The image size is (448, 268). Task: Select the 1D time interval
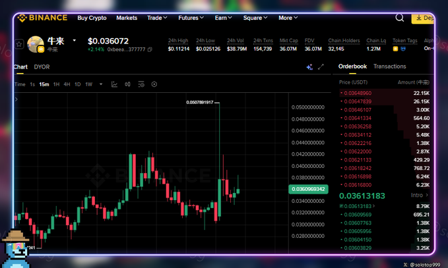coord(77,84)
